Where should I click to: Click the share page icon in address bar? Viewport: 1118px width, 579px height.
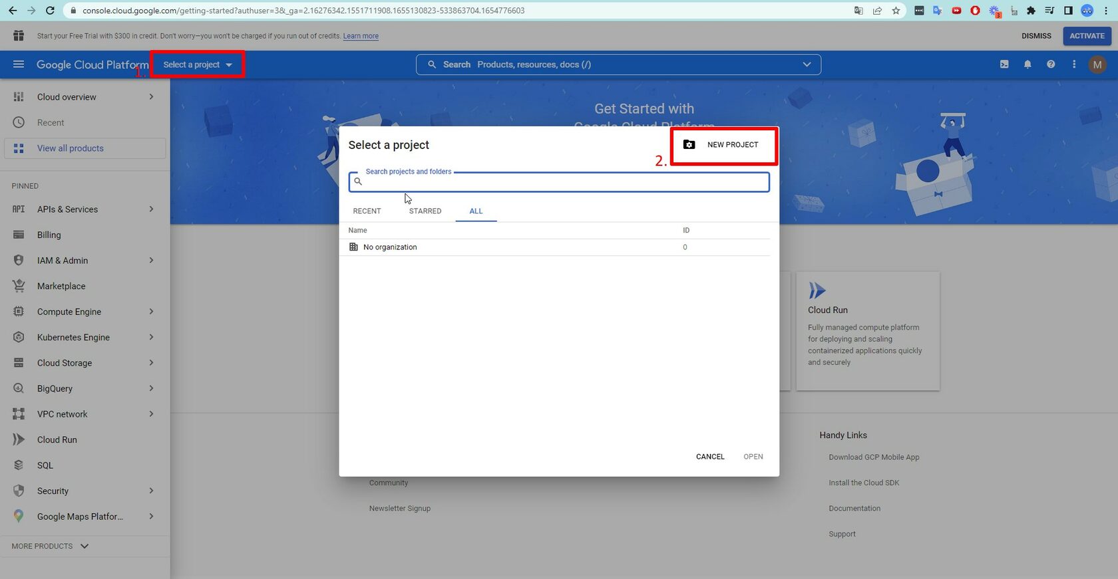tap(877, 11)
